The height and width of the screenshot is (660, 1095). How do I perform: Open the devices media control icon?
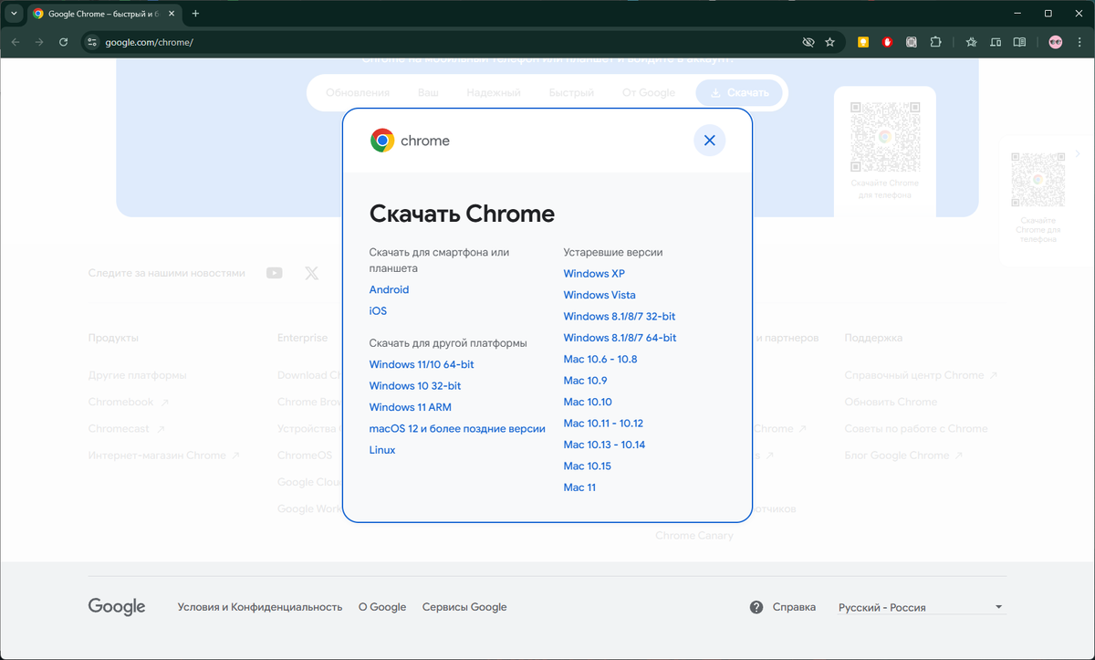click(x=996, y=42)
